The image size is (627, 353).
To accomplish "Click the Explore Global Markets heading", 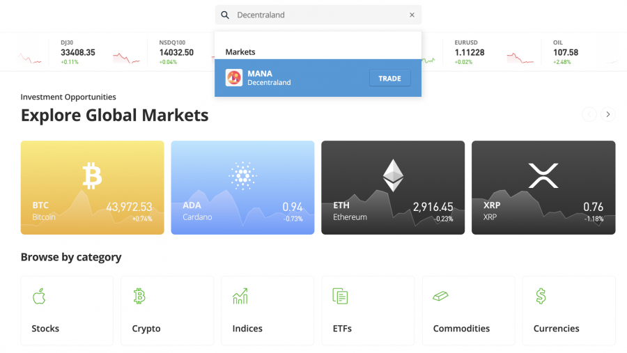I will coord(115,115).
